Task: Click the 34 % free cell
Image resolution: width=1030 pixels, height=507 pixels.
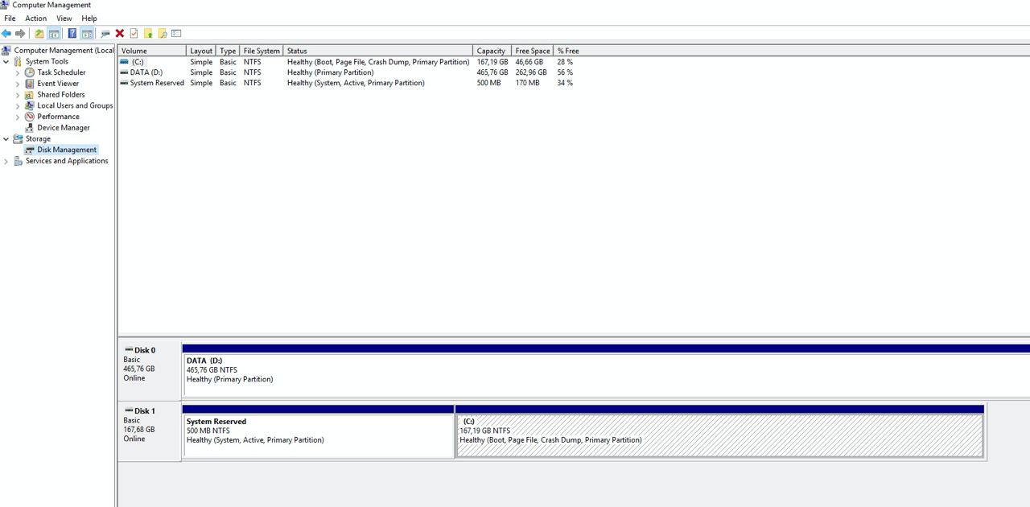Action: pyautogui.click(x=565, y=83)
